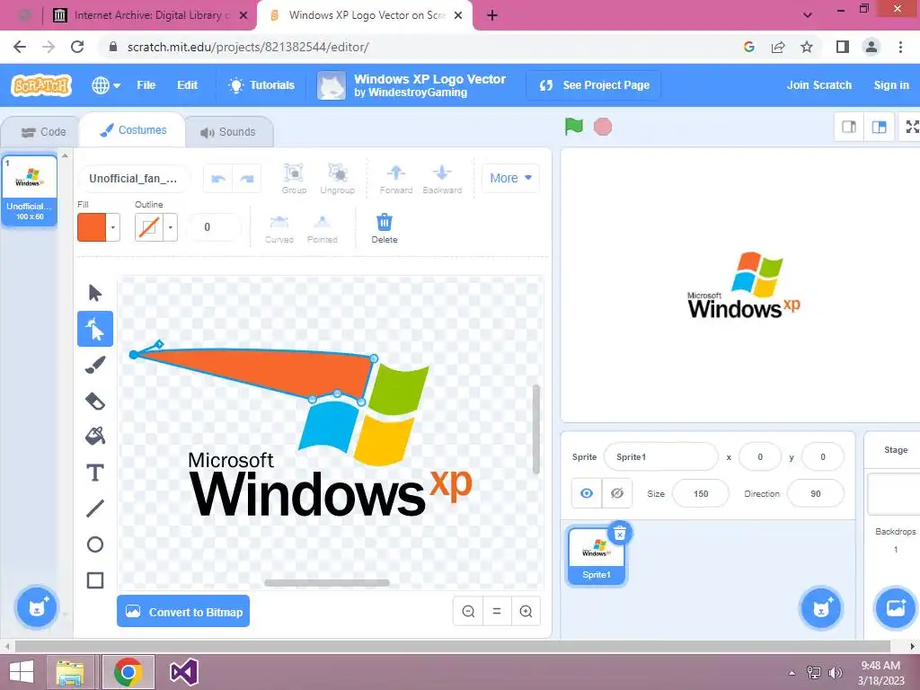Switch to large stage layout

point(879,127)
